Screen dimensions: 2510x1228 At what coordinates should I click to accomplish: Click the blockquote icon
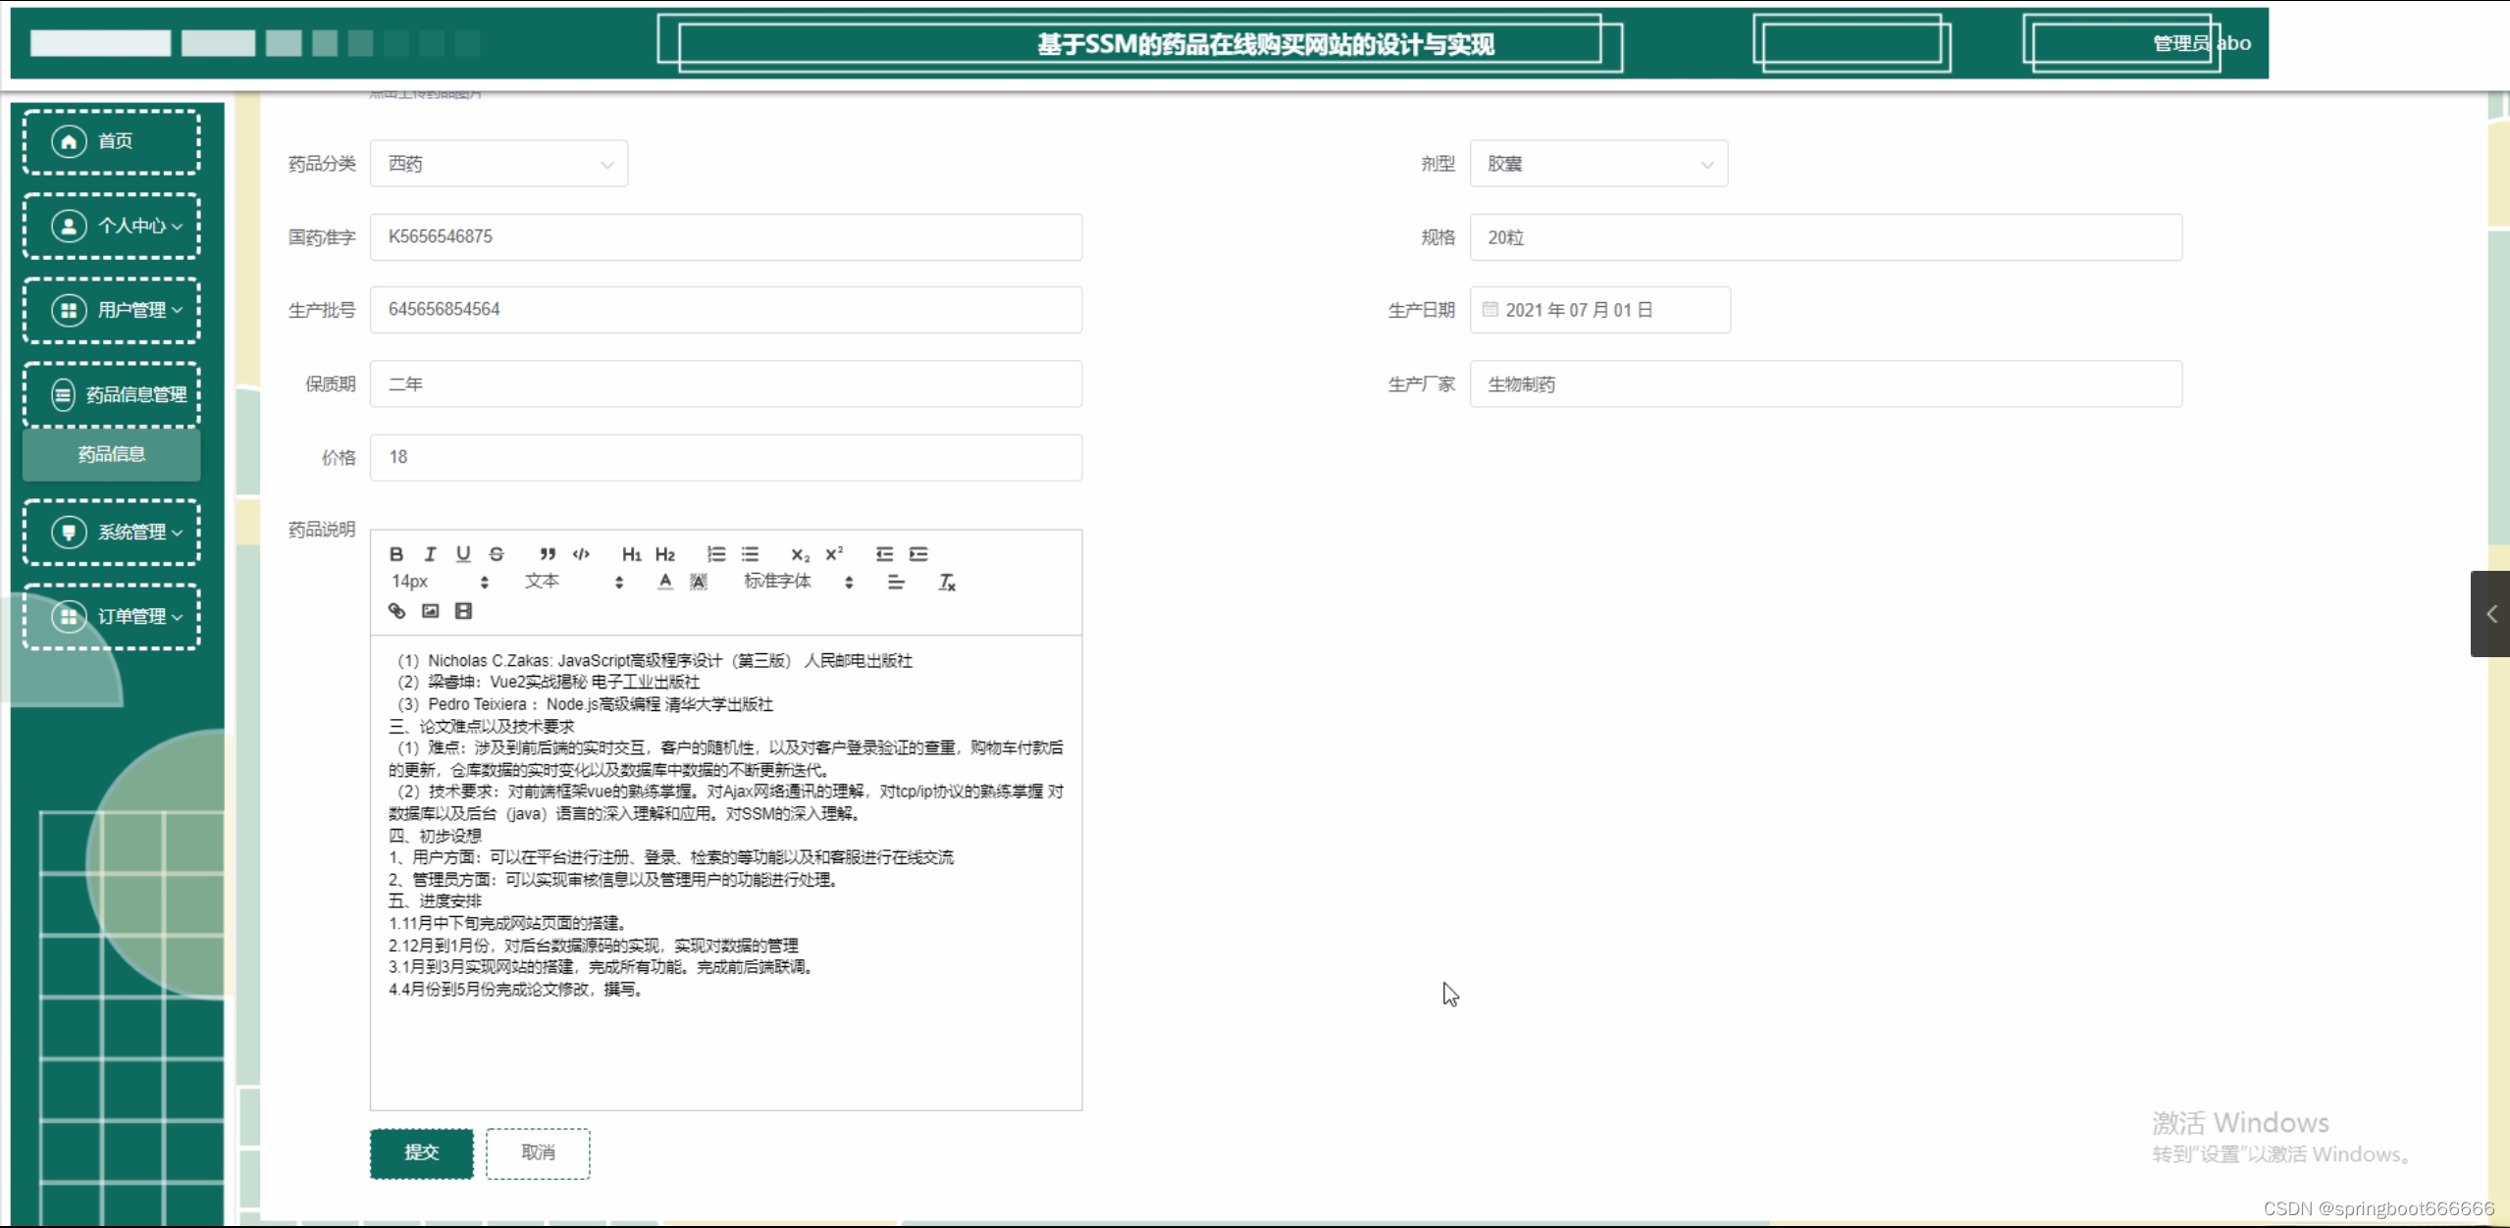(x=548, y=554)
